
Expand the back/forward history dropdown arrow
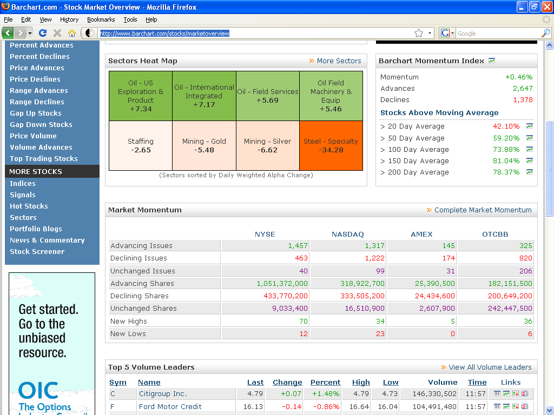pos(30,34)
